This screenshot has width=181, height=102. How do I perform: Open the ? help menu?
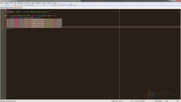coord(58,3)
